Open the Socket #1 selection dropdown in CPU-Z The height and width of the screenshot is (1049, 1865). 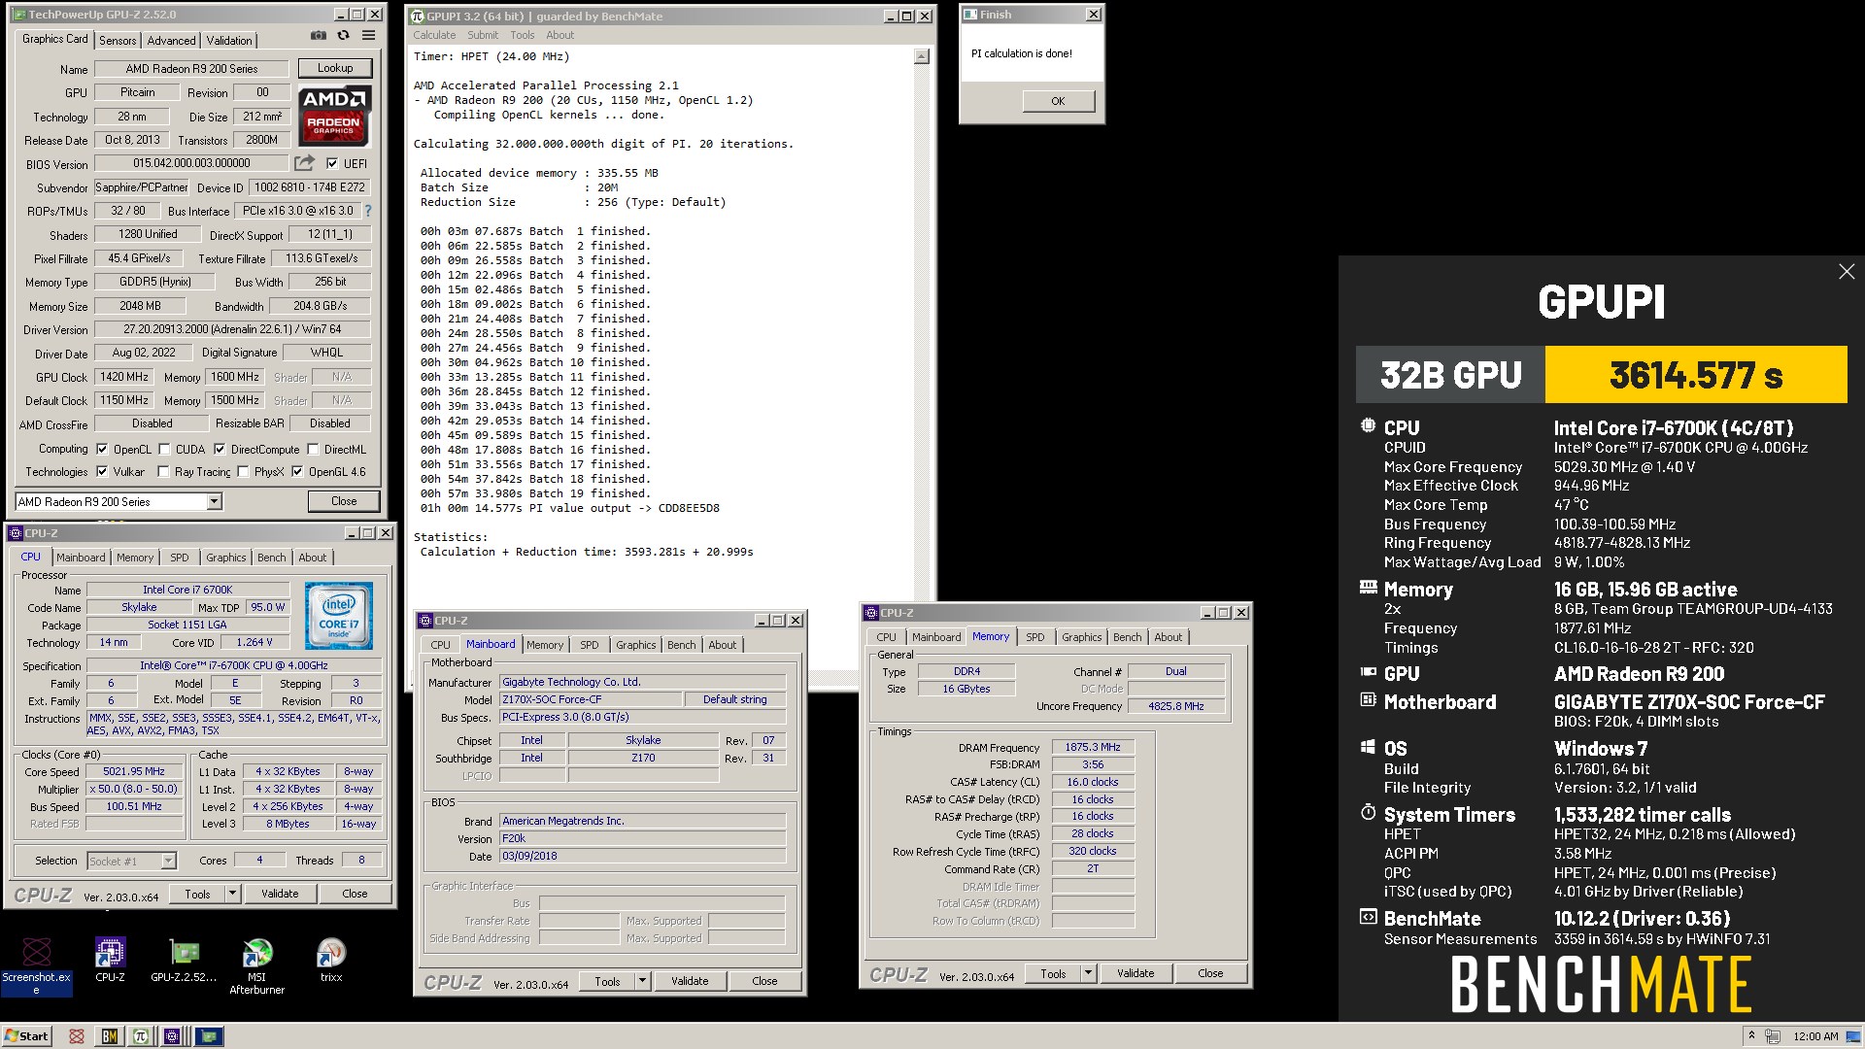pyautogui.click(x=168, y=862)
